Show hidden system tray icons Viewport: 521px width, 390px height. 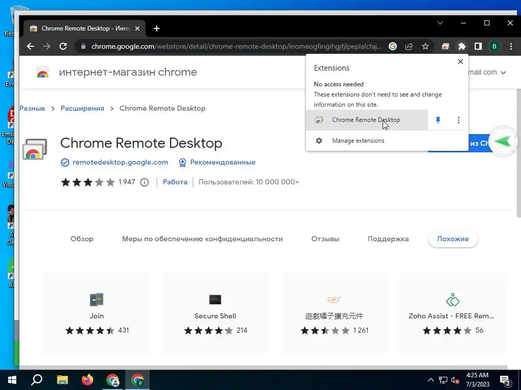[x=430, y=380]
